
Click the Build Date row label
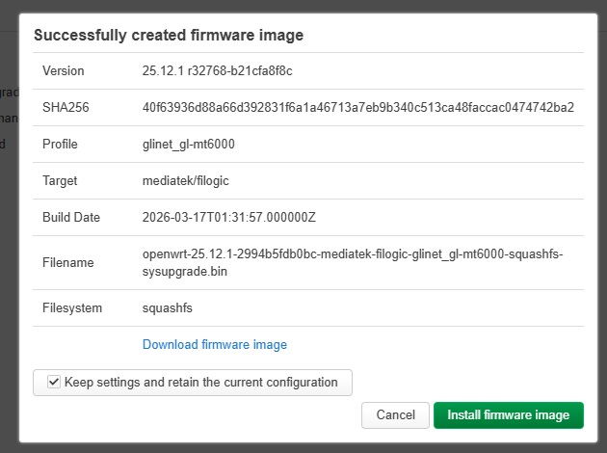71,217
